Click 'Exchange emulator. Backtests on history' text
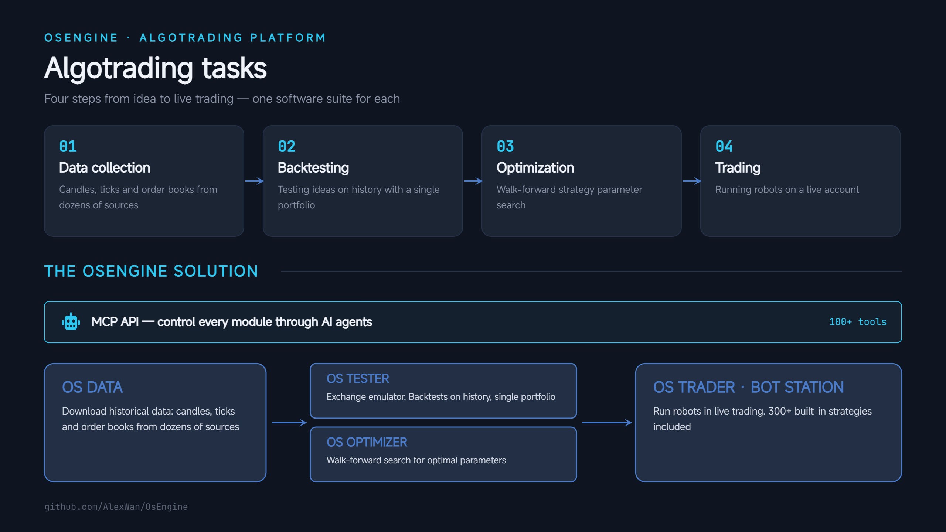946x532 pixels. pos(441,397)
